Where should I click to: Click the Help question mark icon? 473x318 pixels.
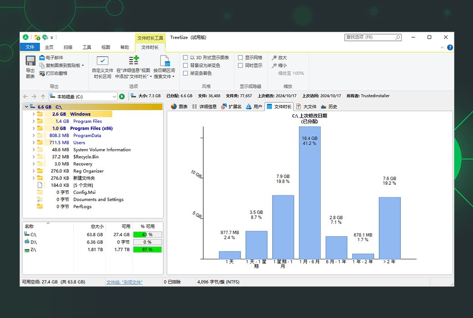[450, 47]
